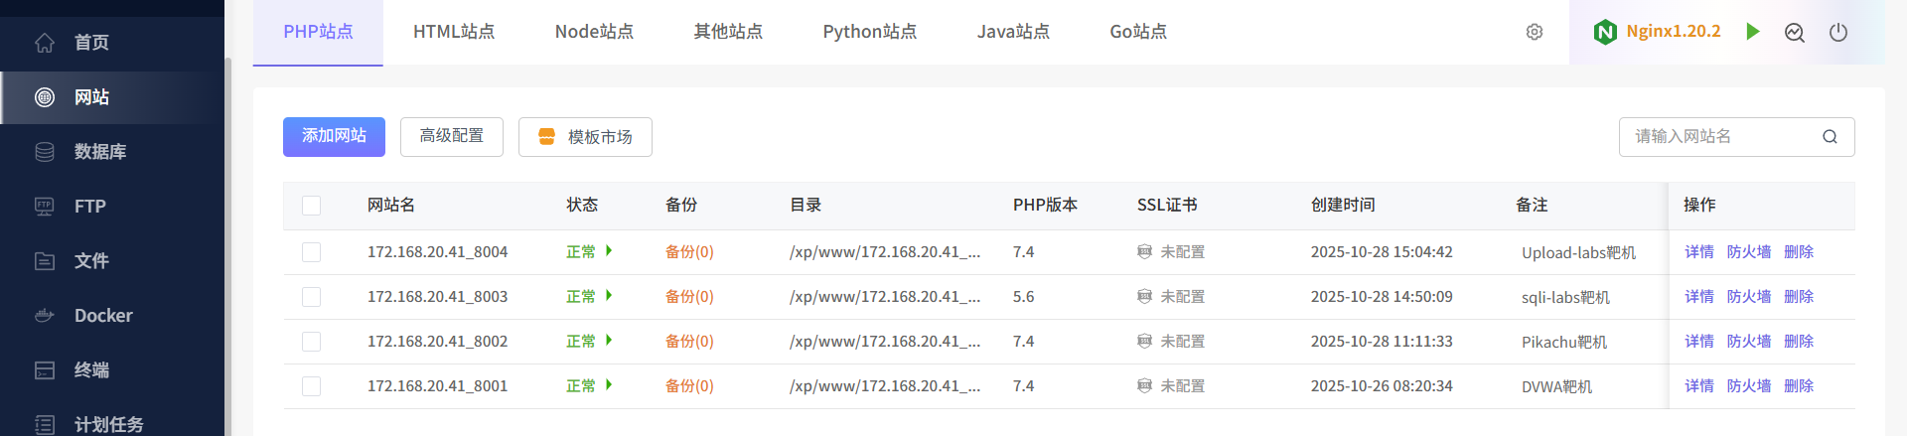The width and height of the screenshot is (1907, 436).
Task: Open the 首页 home icon in sidebar
Action: click(x=45, y=43)
